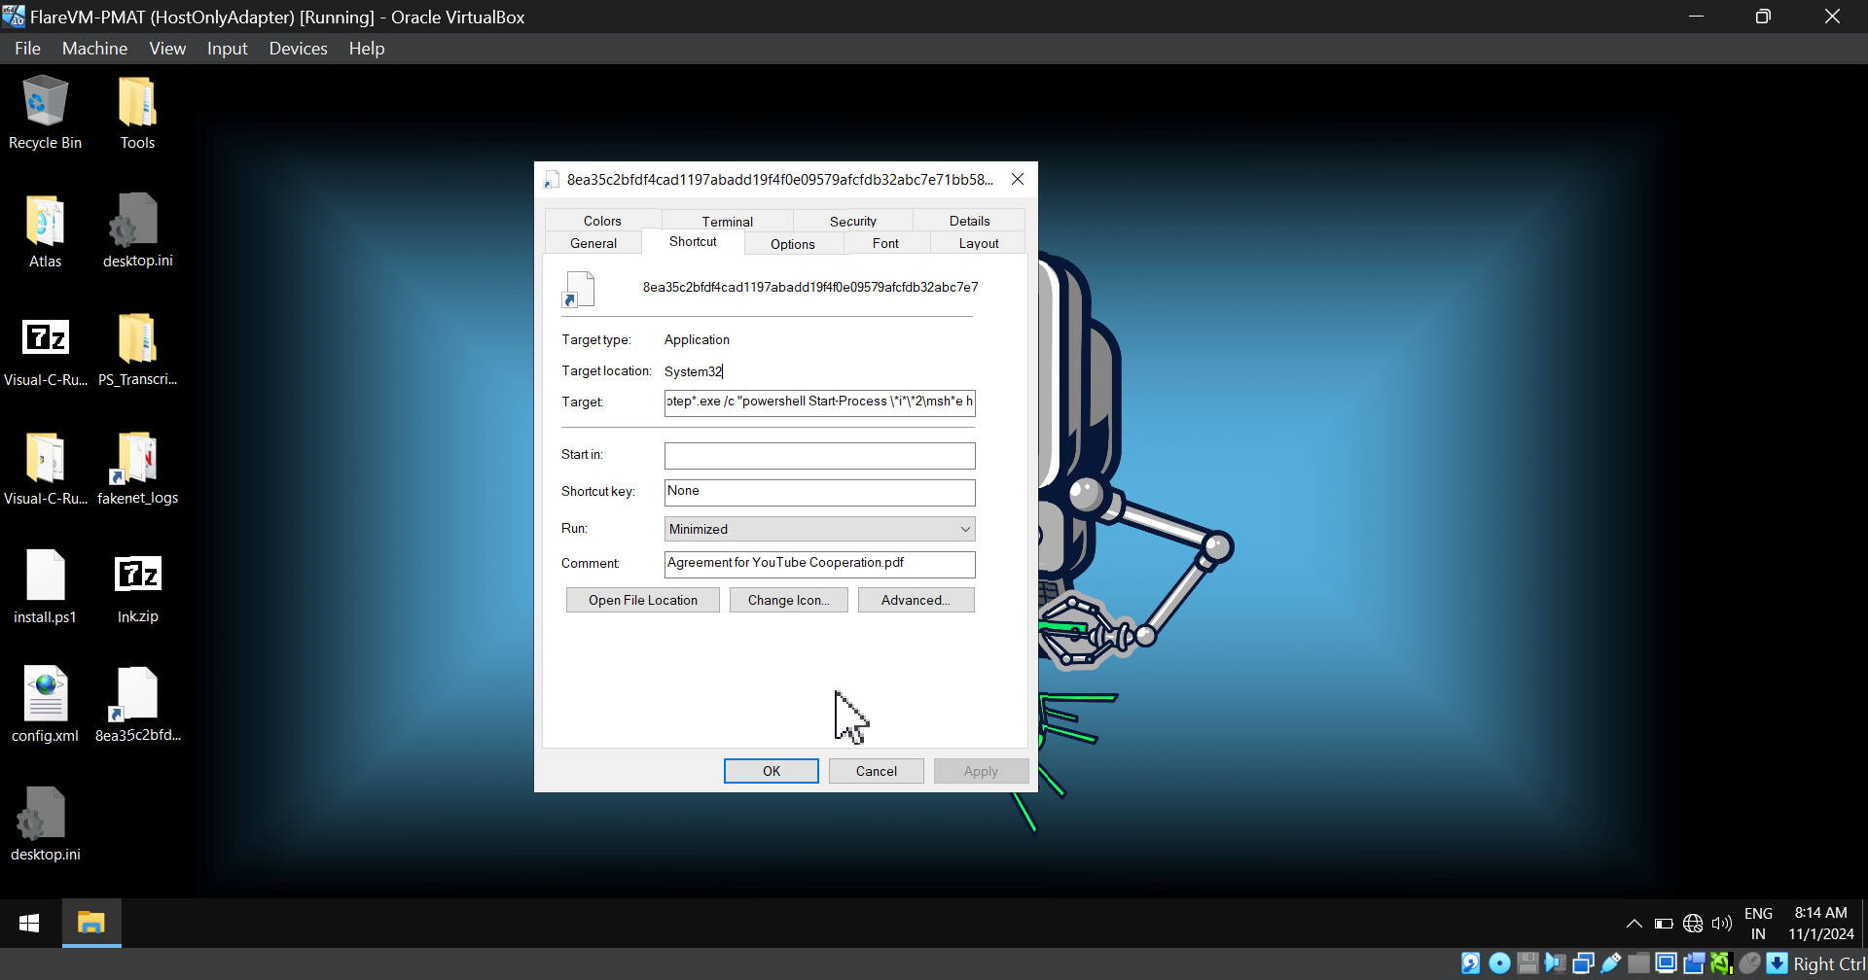Open the VirtualBox Machine menu
Screen dimensions: 1868x980
coord(94,49)
